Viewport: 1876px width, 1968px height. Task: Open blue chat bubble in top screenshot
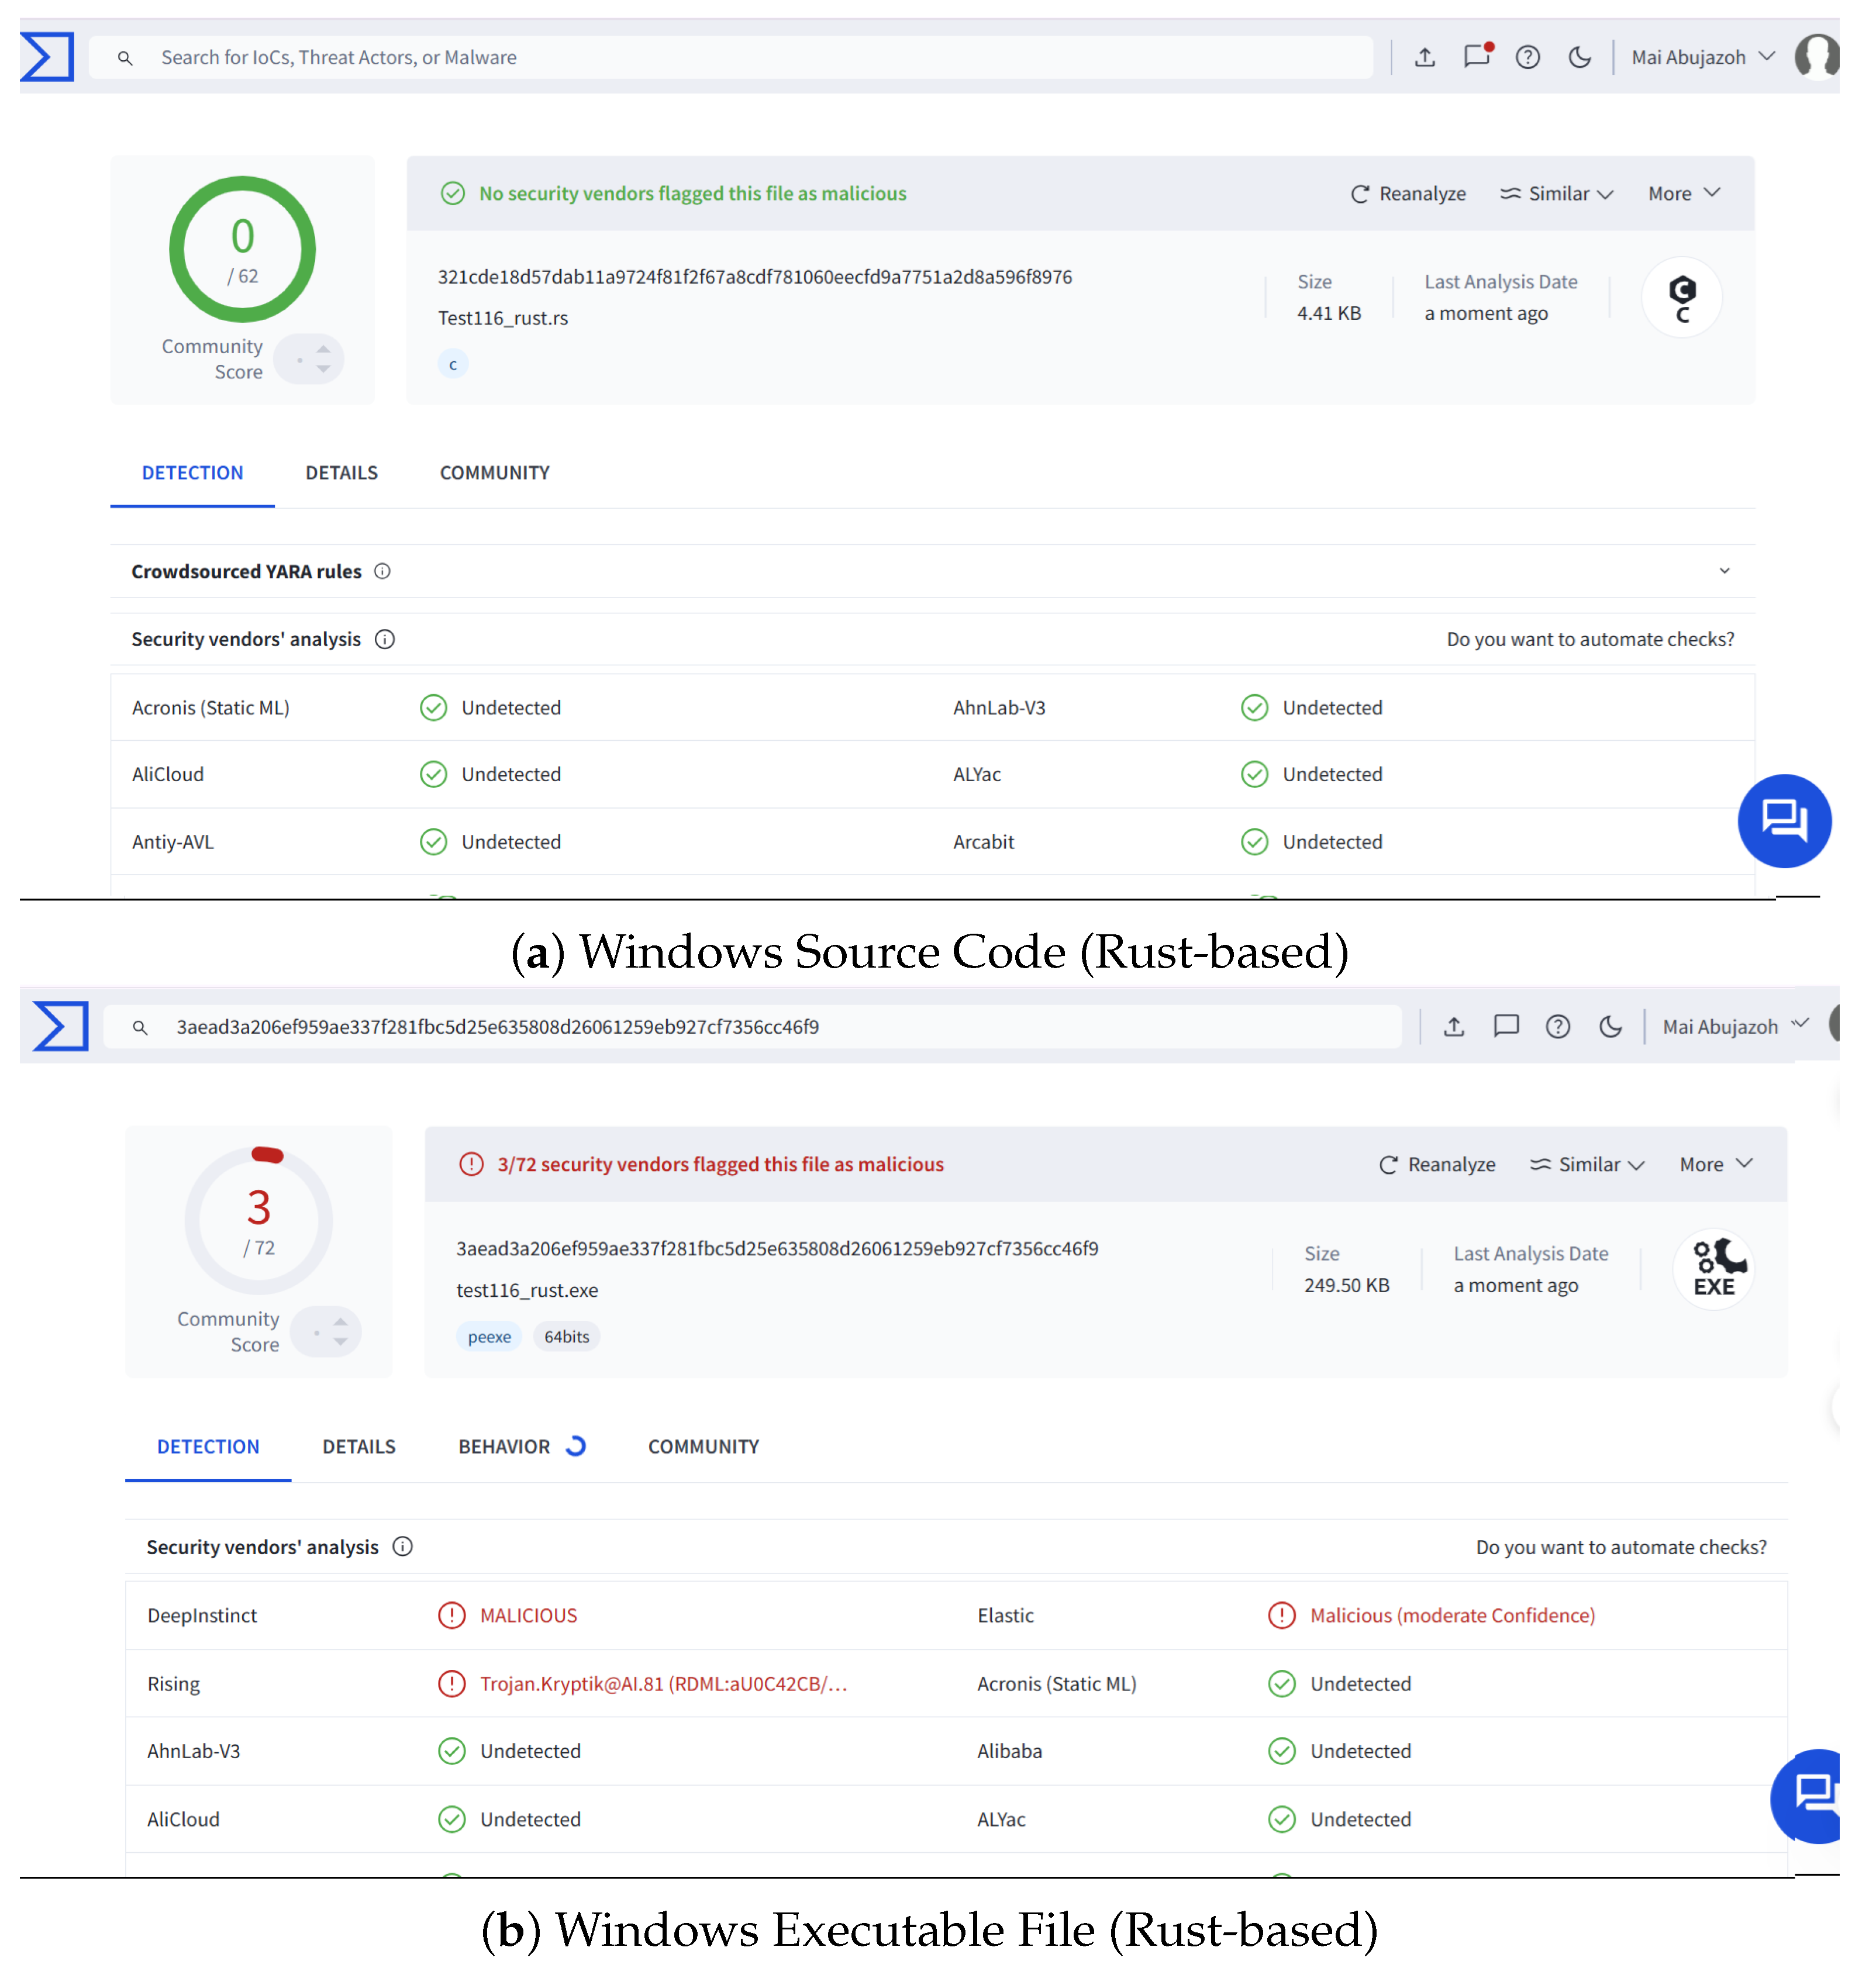click(x=1785, y=821)
